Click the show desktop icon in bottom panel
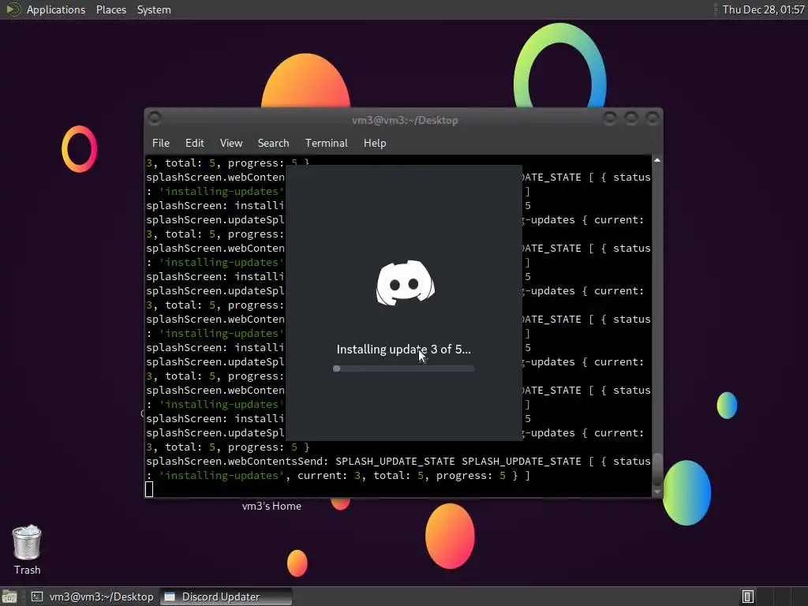 (9, 597)
